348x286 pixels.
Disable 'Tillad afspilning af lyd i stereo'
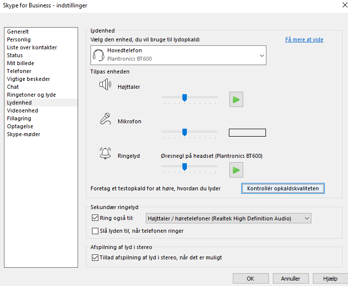tap(95, 257)
